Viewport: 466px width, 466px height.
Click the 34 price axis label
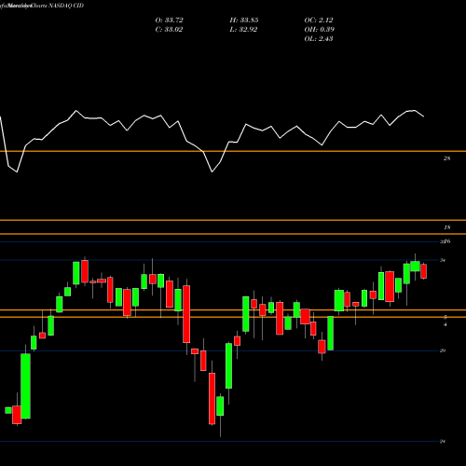[x=443, y=260]
